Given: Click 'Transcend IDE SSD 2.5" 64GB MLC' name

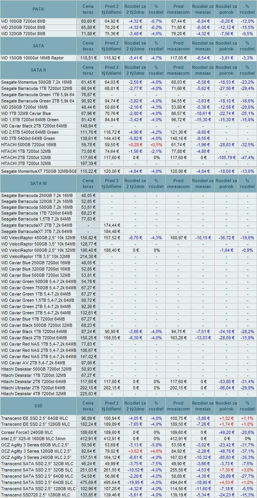Looking at the screenshot, I should tap(35, 418).
